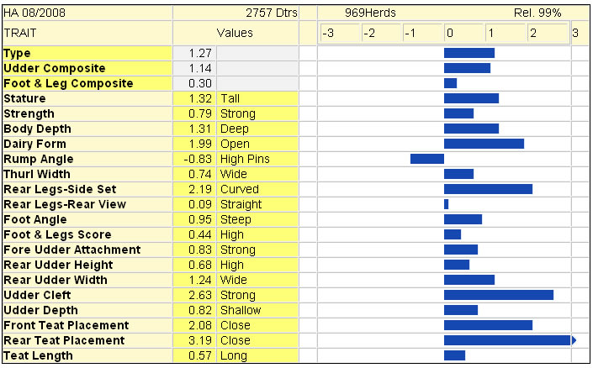Image resolution: width=593 pixels, height=368 pixels.
Task: Click the Values column header
Action: pyautogui.click(x=235, y=34)
